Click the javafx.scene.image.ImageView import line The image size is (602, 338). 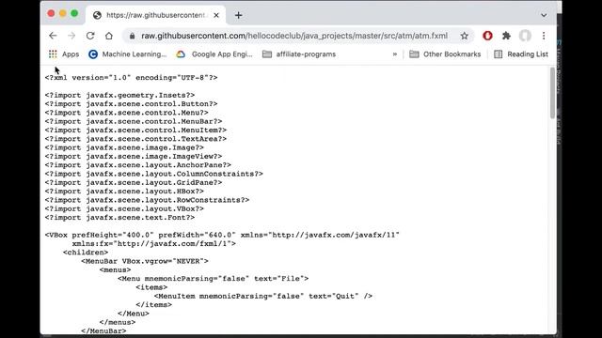point(134,157)
